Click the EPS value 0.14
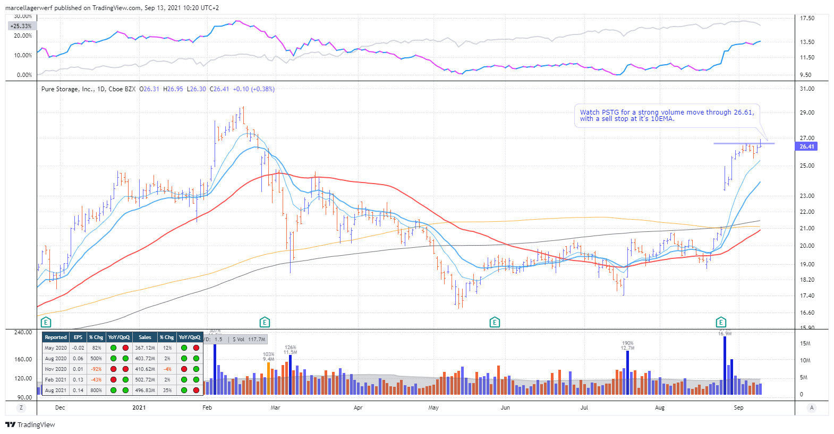Viewport: 834px width, 434px height. point(78,390)
